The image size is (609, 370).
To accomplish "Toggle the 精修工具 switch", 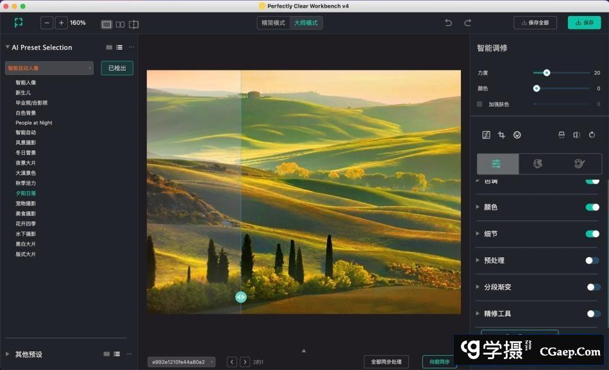I will [x=593, y=314].
